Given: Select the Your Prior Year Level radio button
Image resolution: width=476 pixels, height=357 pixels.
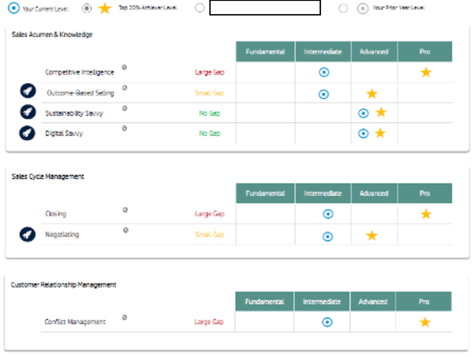Looking at the screenshot, I should click(x=343, y=8).
